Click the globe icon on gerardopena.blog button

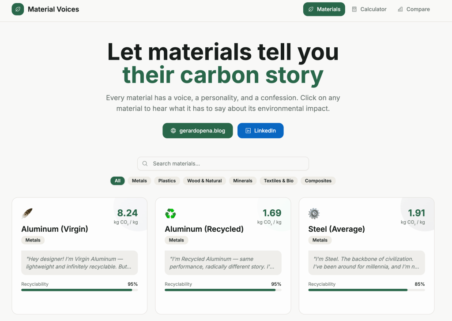[173, 131]
